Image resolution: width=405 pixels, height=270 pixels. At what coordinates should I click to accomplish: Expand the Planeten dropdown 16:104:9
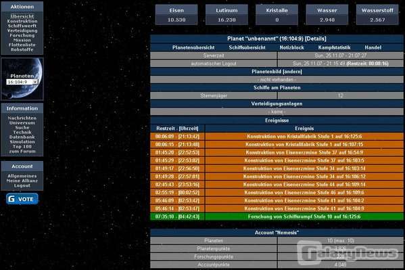[x=22, y=82]
